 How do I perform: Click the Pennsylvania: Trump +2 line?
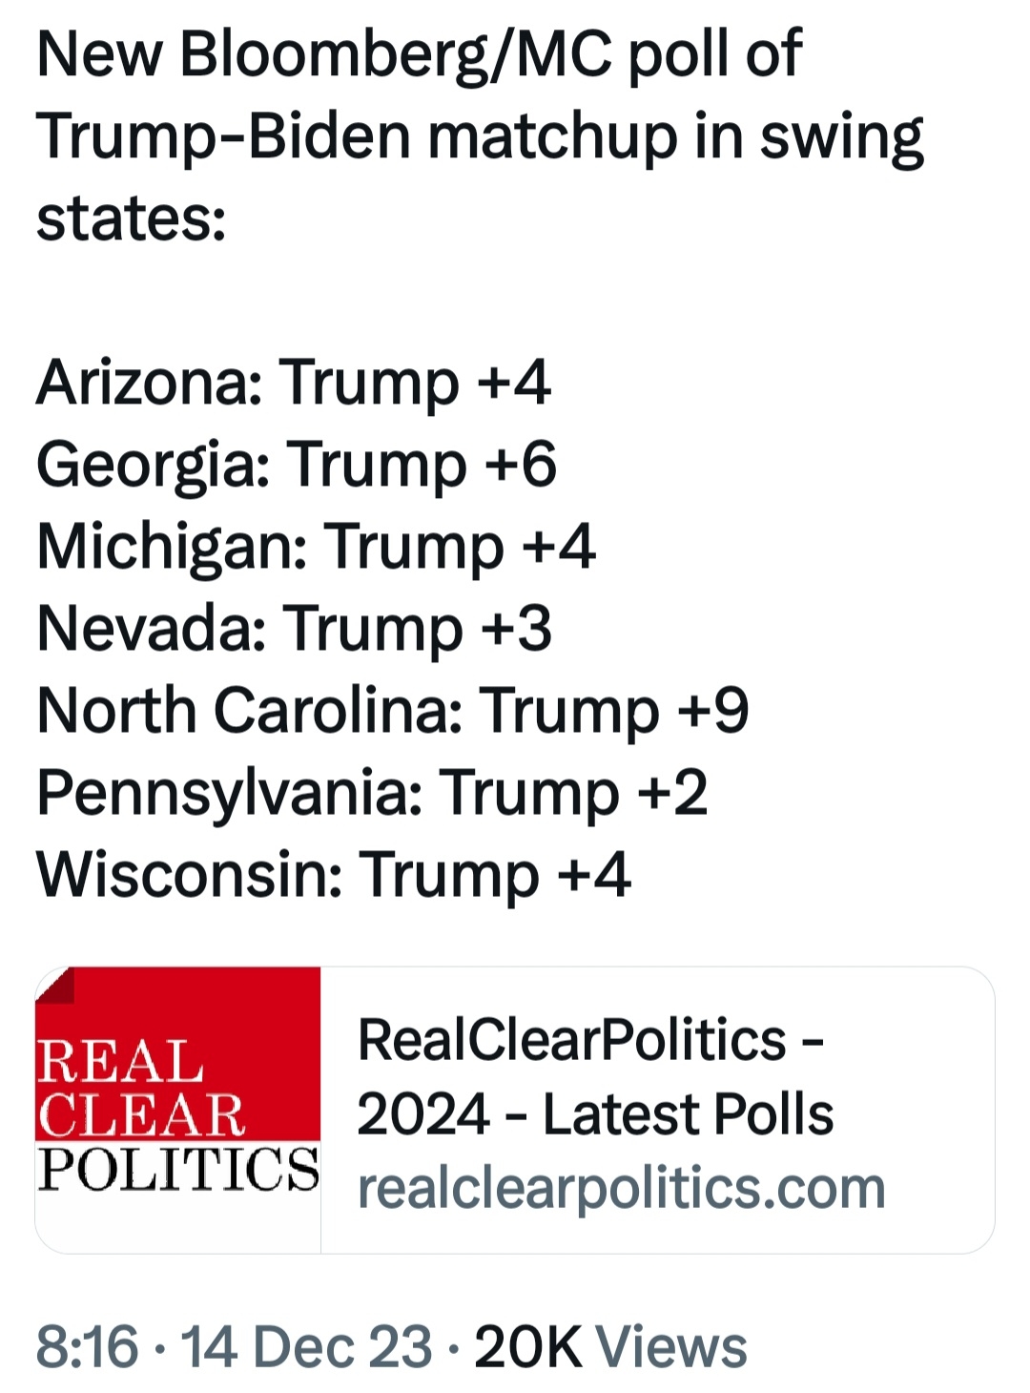[x=372, y=793]
